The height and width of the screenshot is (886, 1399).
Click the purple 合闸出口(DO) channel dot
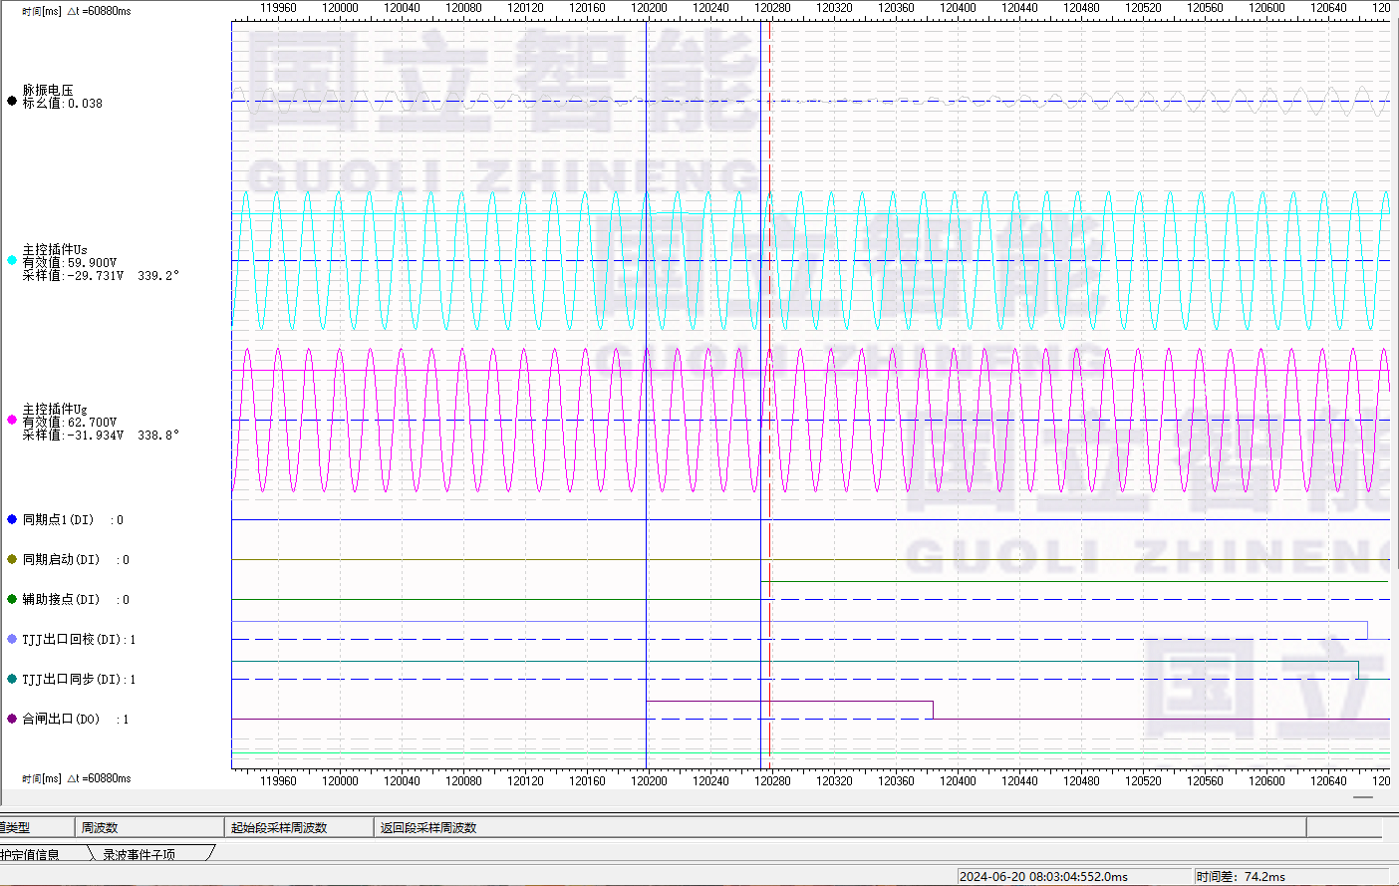click(12, 719)
